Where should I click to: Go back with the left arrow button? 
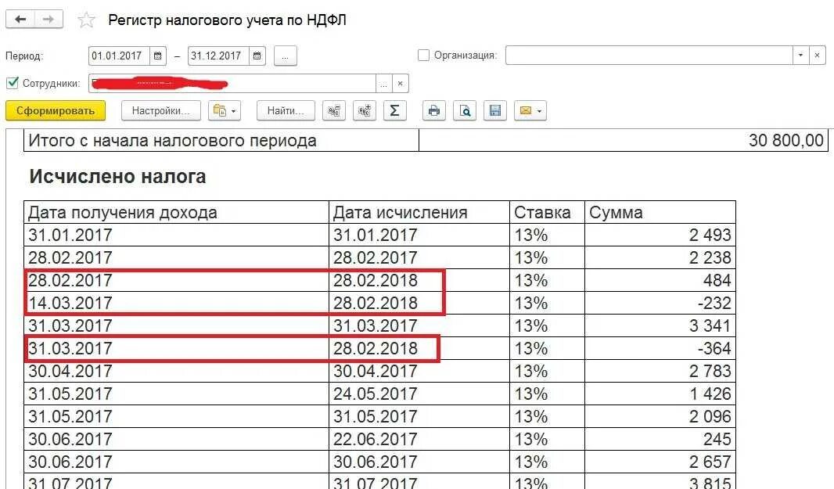(21, 20)
